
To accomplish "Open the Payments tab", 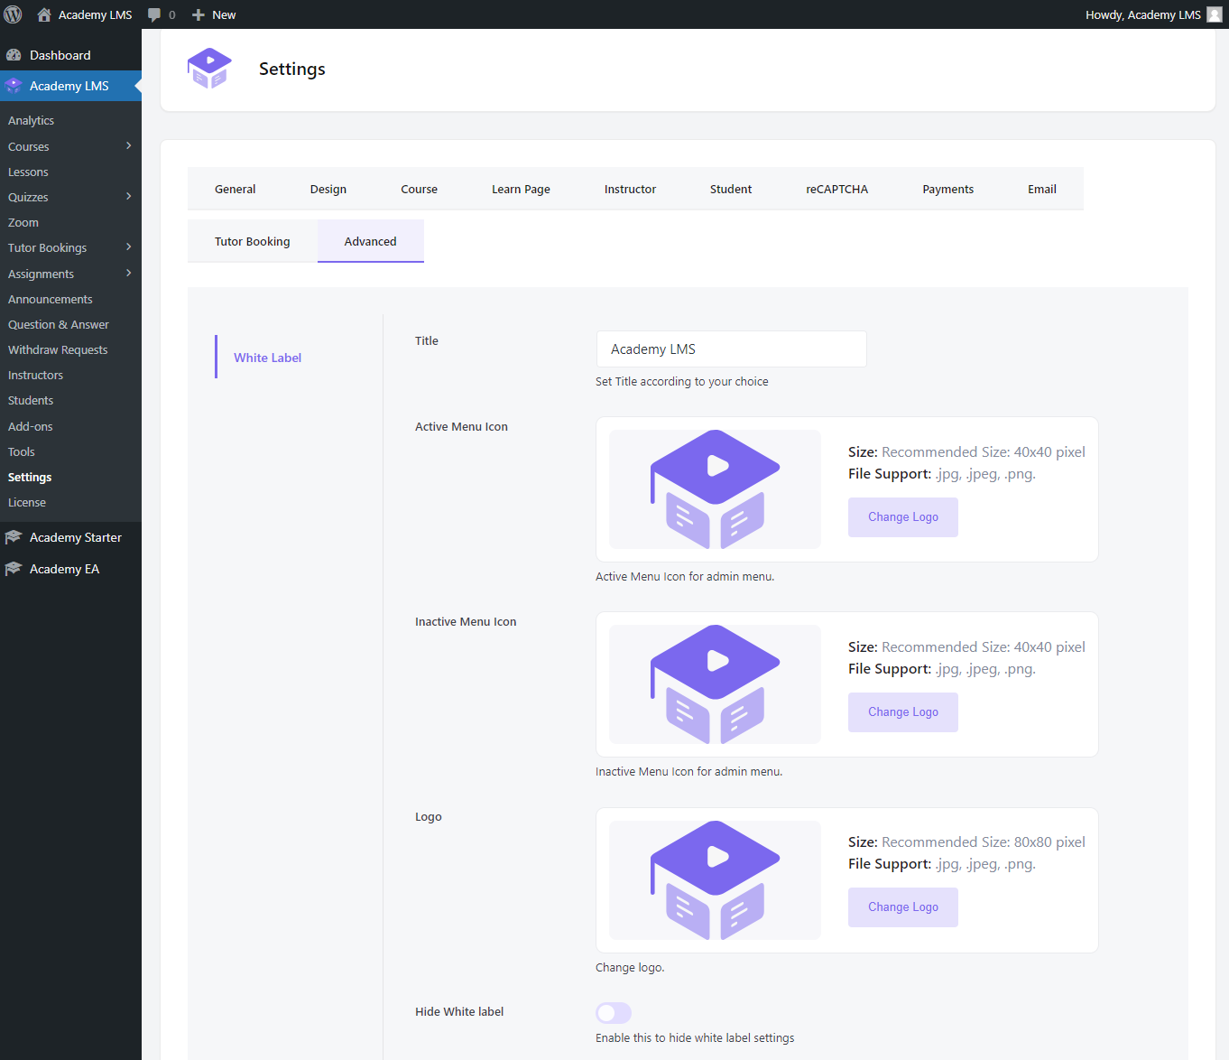I will pyautogui.click(x=947, y=189).
